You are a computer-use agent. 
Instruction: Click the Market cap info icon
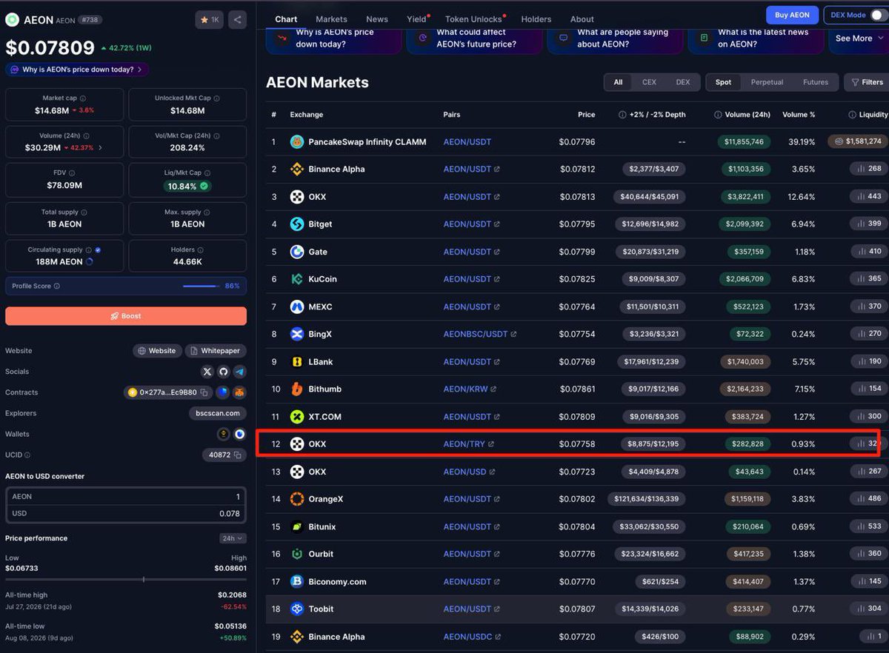click(x=82, y=98)
